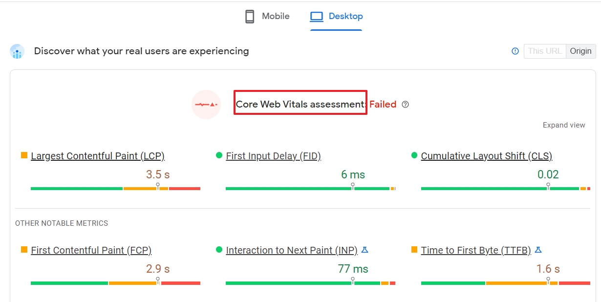Click the LCP distribution bar marker
Image resolution: width=601 pixels, height=302 pixels.
tap(158, 186)
